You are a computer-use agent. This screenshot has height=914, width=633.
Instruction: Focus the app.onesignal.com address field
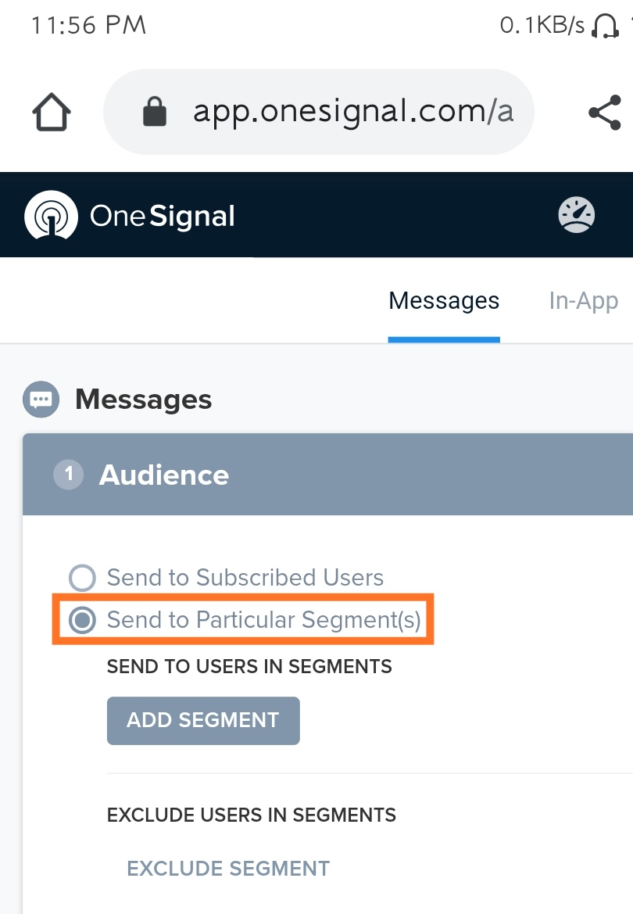(x=352, y=113)
